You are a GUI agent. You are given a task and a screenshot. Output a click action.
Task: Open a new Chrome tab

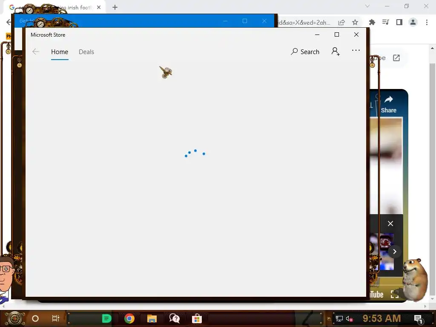(x=115, y=7)
